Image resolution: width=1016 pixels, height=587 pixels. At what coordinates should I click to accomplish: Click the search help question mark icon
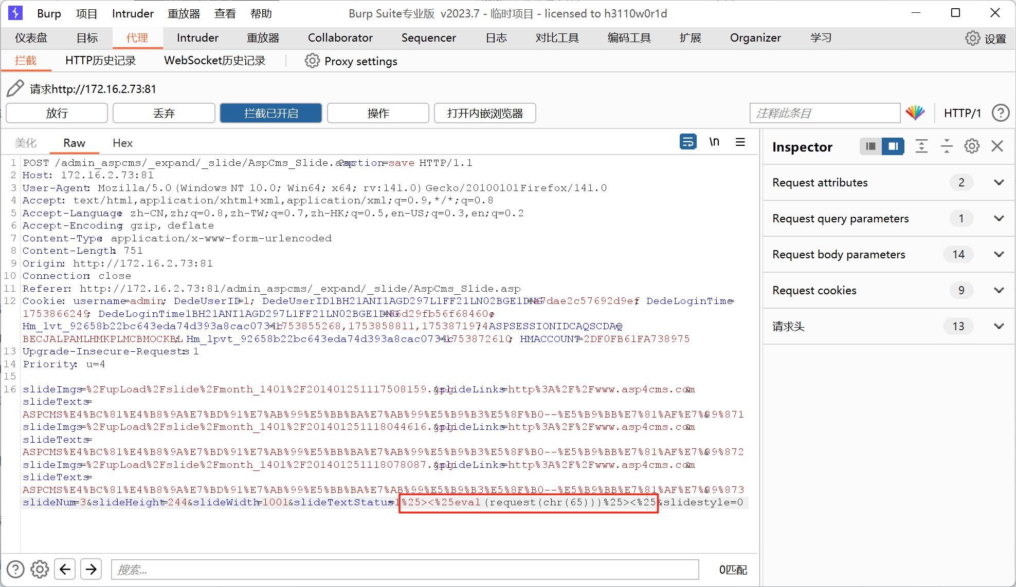pyautogui.click(x=15, y=569)
